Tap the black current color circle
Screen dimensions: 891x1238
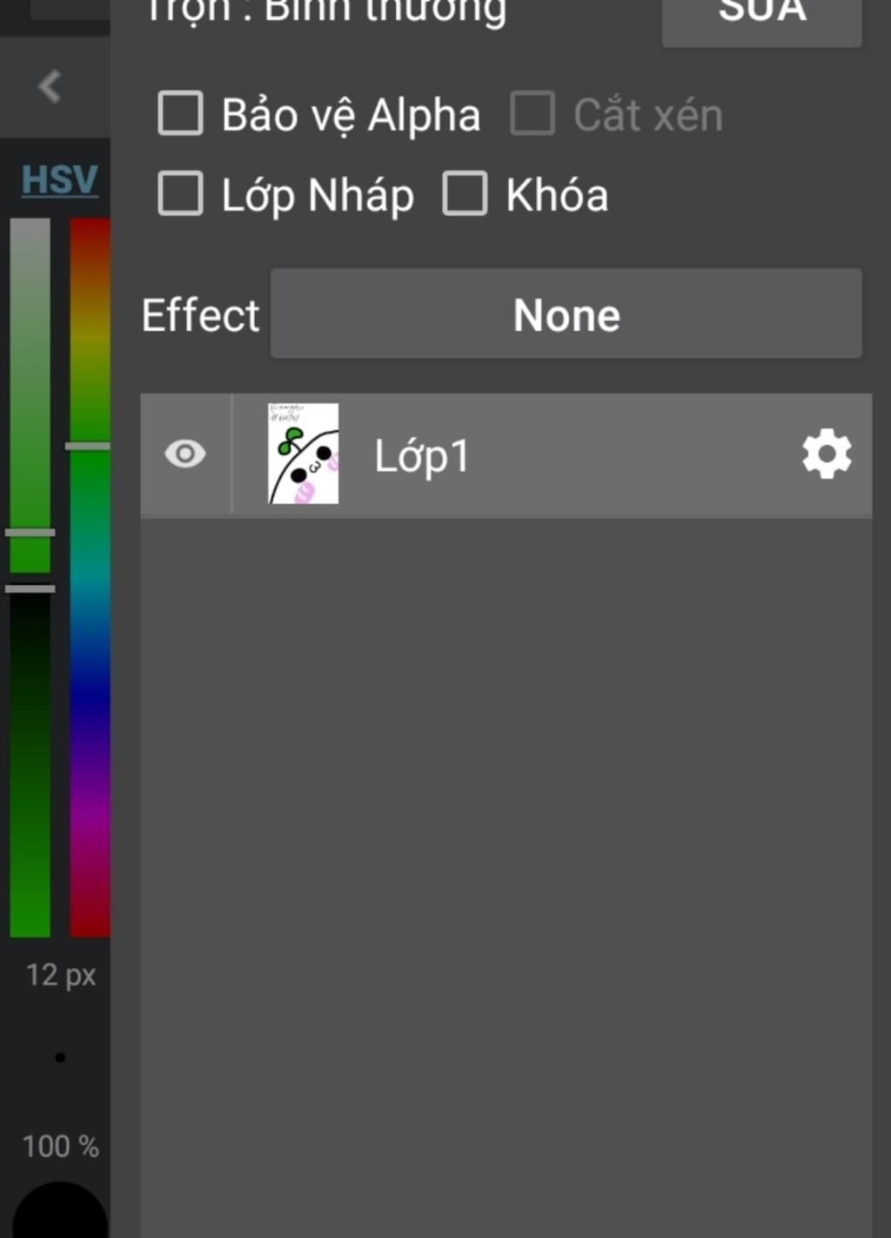coord(60,1212)
